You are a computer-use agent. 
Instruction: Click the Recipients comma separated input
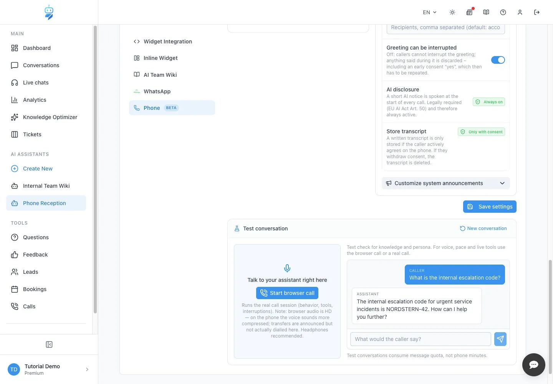(x=445, y=28)
